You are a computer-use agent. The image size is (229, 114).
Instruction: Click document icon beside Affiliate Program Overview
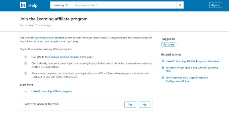tap(163, 61)
